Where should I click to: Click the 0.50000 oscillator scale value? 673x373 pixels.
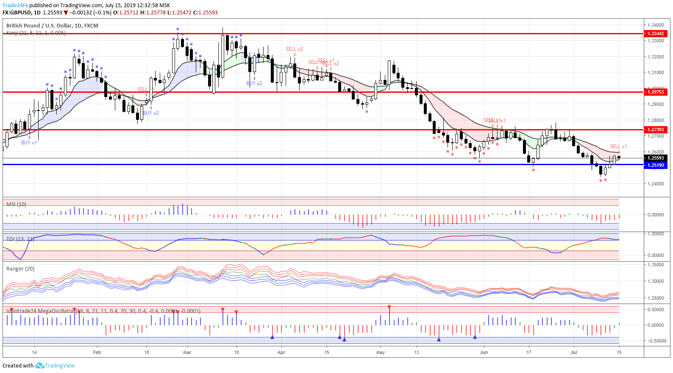(655, 309)
